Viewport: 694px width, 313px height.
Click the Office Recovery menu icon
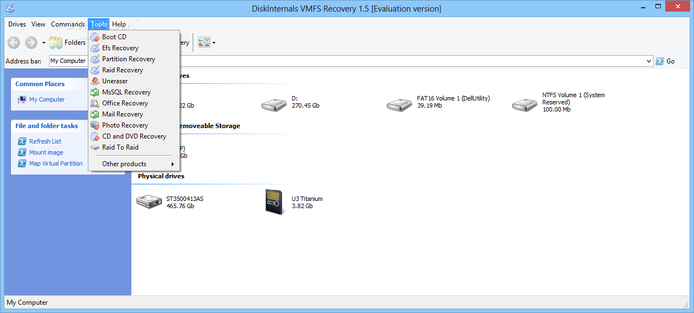tap(94, 103)
